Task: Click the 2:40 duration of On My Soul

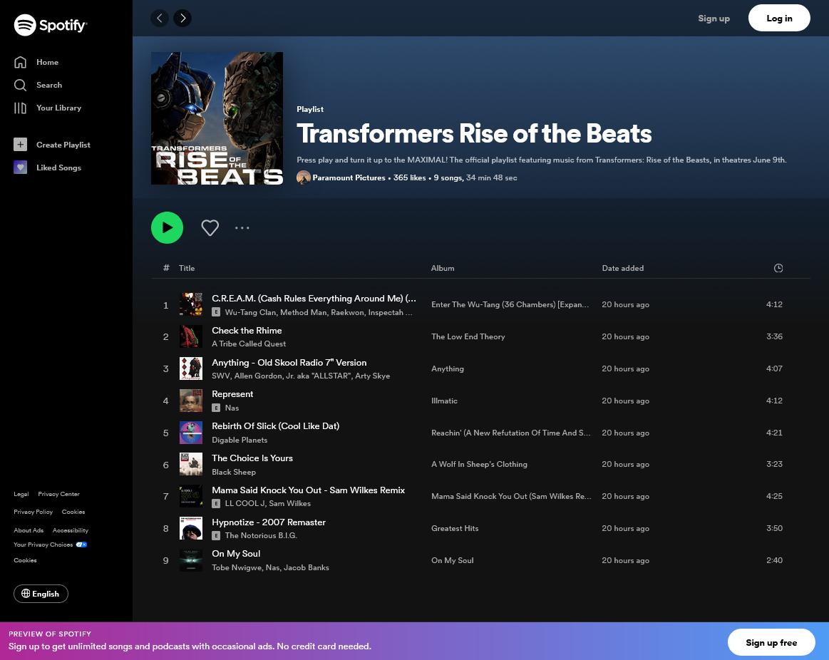Action: pyautogui.click(x=774, y=561)
